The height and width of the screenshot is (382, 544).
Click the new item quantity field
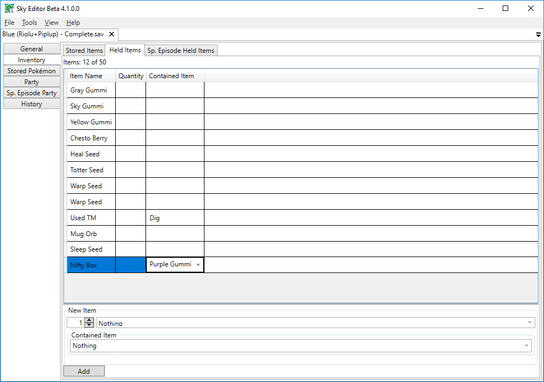click(x=76, y=323)
